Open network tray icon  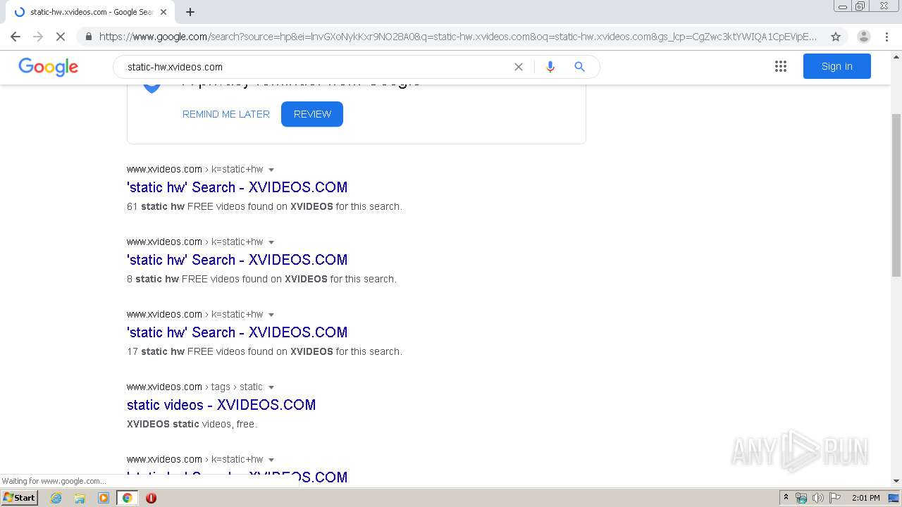pos(801,498)
